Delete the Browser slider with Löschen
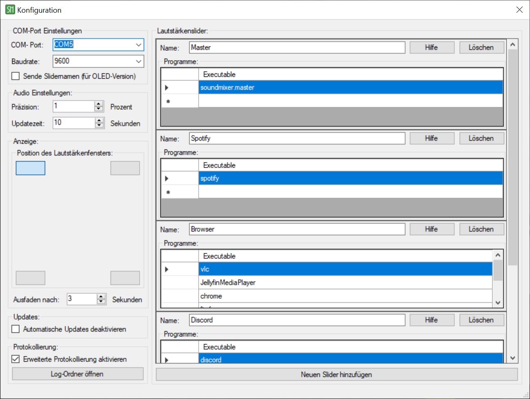 pyautogui.click(x=482, y=229)
